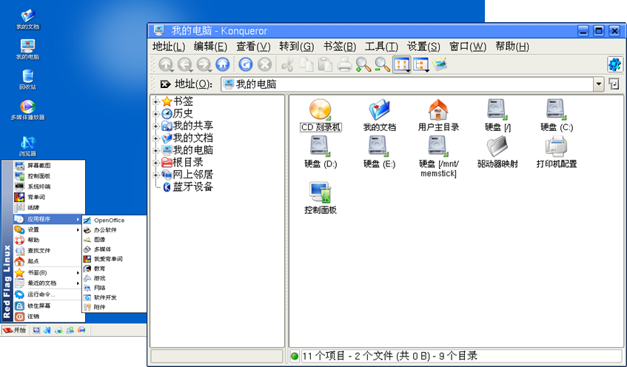Click the Forward navigation arrow
The width and height of the screenshot is (627, 367).
pos(204,64)
